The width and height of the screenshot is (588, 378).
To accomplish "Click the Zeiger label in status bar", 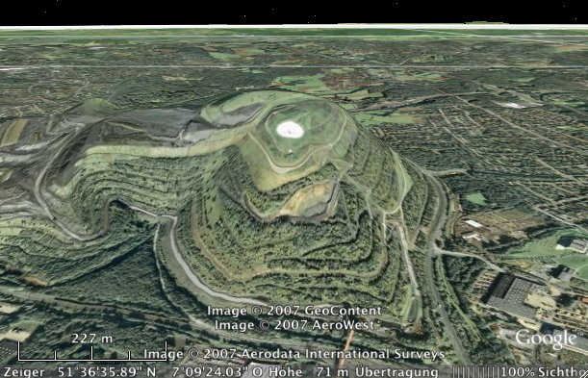I will (x=24, y=372).
